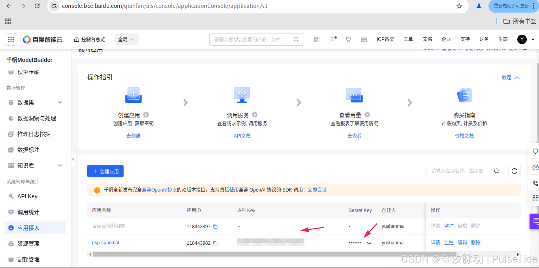
Task: Open the 生态 header menu
Action: coord(503,39)
